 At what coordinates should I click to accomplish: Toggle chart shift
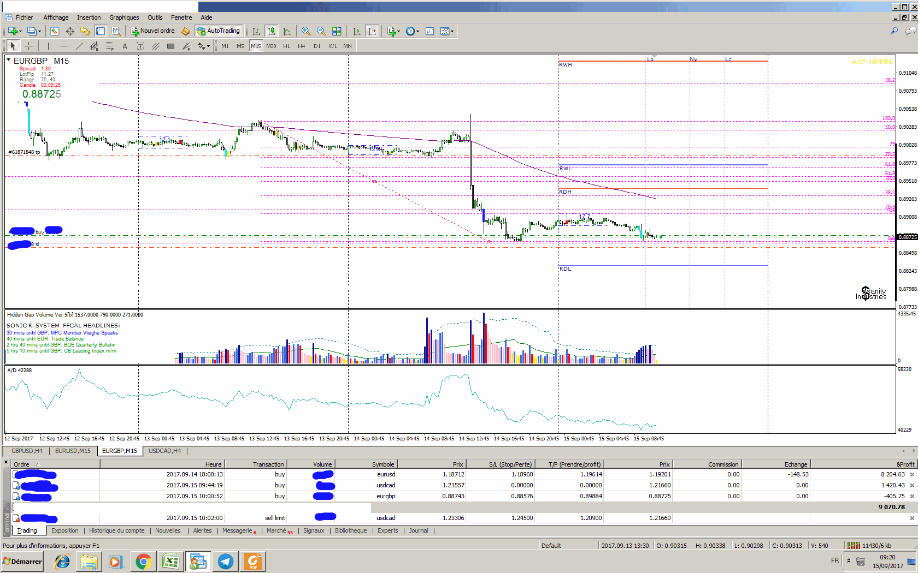[x=372, y=31]
